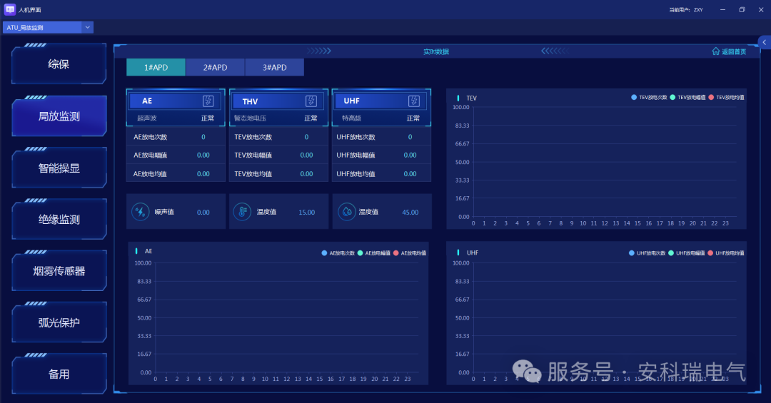This screenshot has height=403, width=771.
Task: Click the THV card header title
Action: click(x=250, y=101)
